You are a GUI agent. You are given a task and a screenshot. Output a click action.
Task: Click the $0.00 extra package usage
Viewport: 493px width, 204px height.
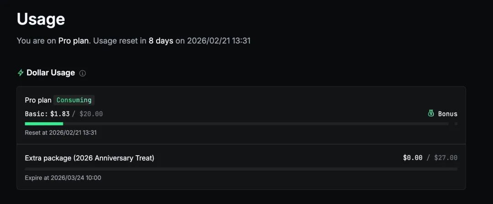(413, 158)
